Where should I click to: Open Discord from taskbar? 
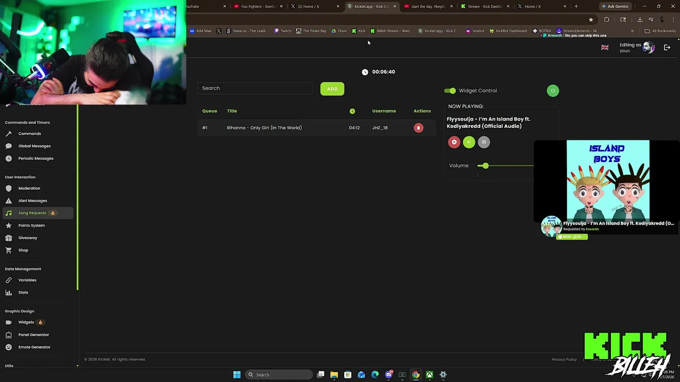point(389,375)
